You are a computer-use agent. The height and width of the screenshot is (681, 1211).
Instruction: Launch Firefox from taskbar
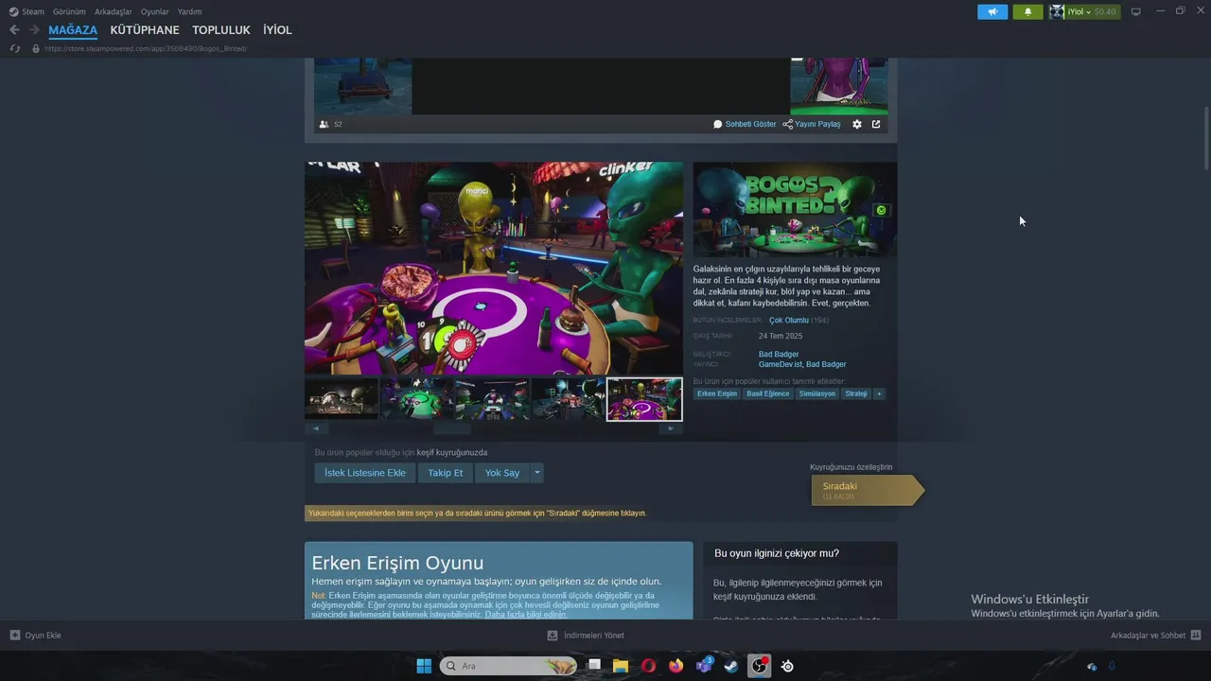click(676, 666)
